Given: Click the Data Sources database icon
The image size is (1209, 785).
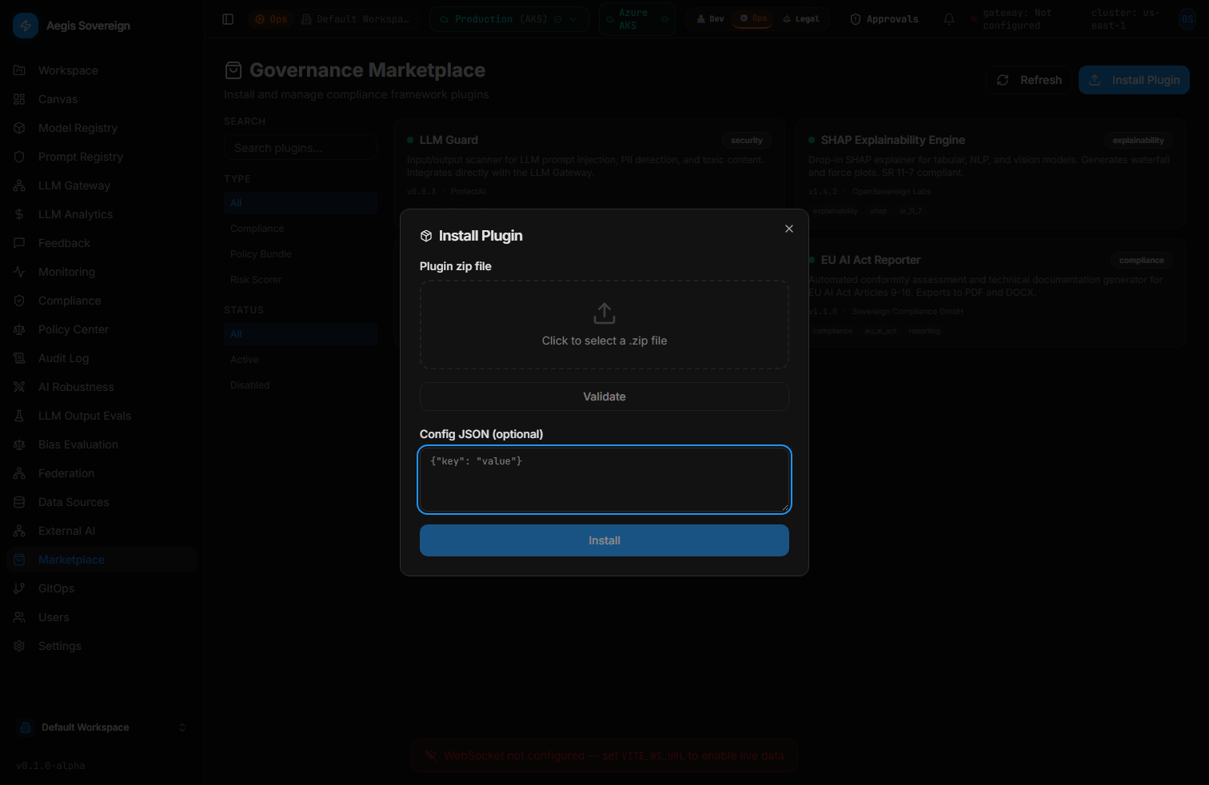Looking at the screenshot, I should 19,502.
